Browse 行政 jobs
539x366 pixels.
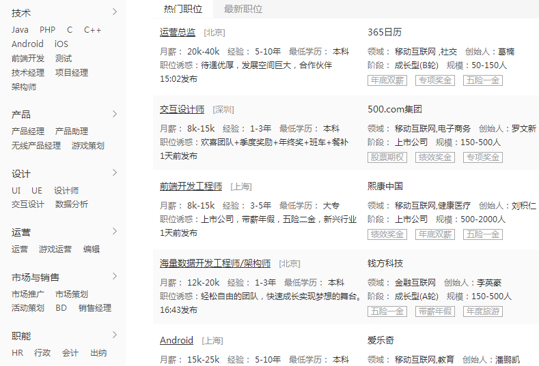[42, 352]
